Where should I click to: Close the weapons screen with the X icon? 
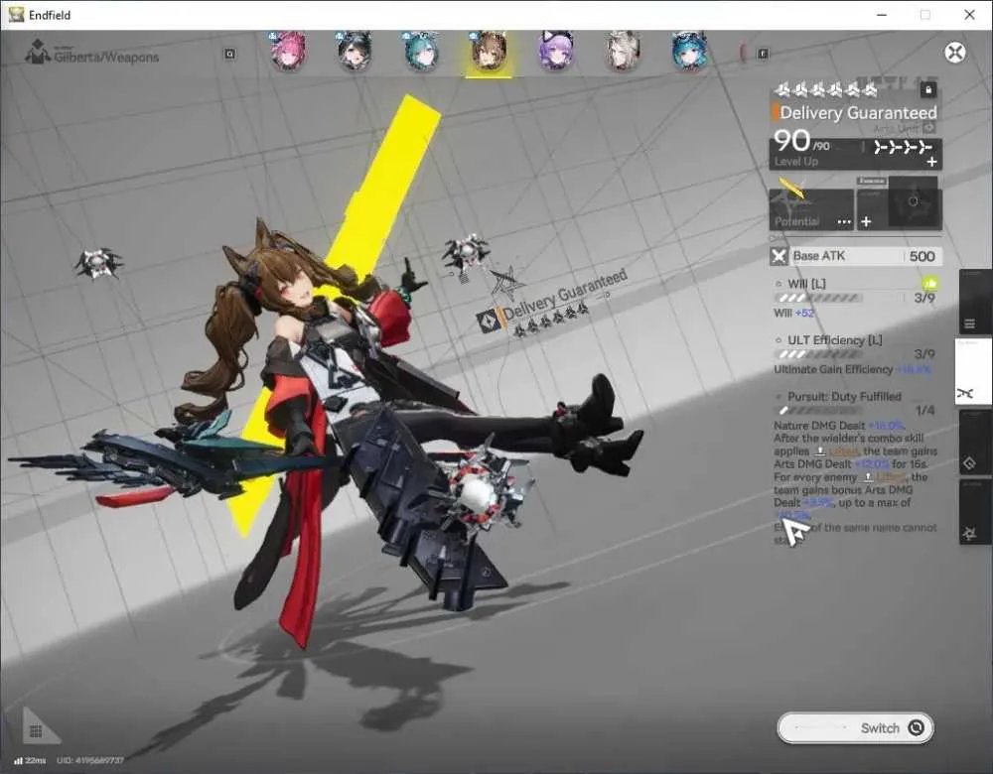pos(955,52)
